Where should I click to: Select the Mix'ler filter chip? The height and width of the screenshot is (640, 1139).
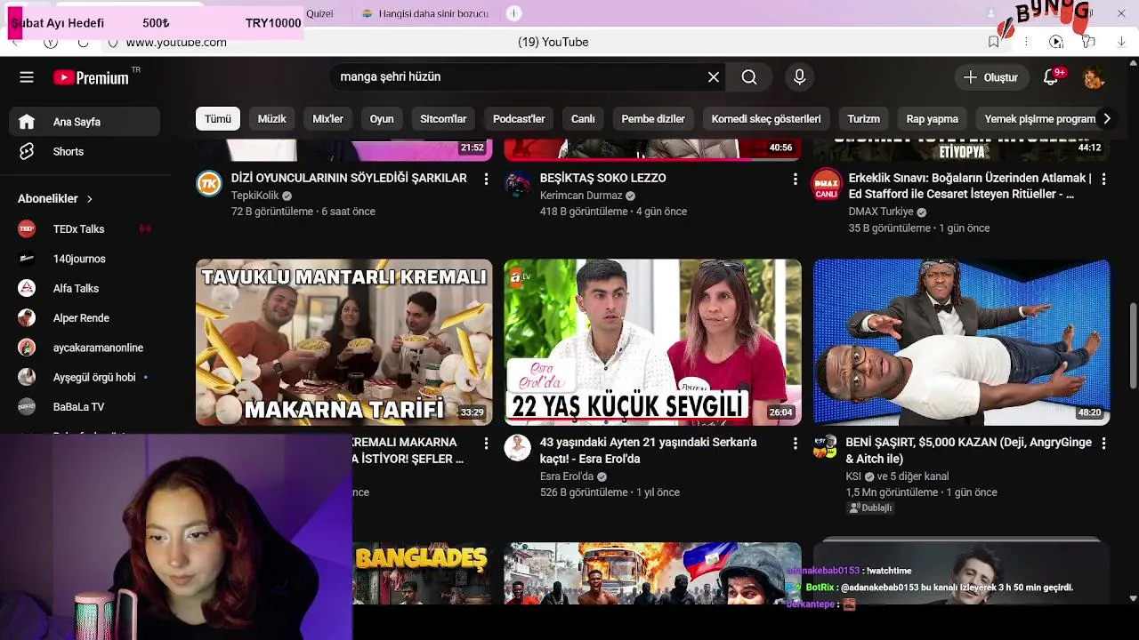click(x=327, y=118)
